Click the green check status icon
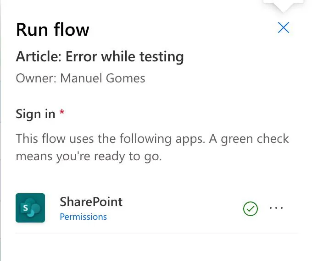The height and width of the screenshot is (261, 312). (x=250, y=208)
